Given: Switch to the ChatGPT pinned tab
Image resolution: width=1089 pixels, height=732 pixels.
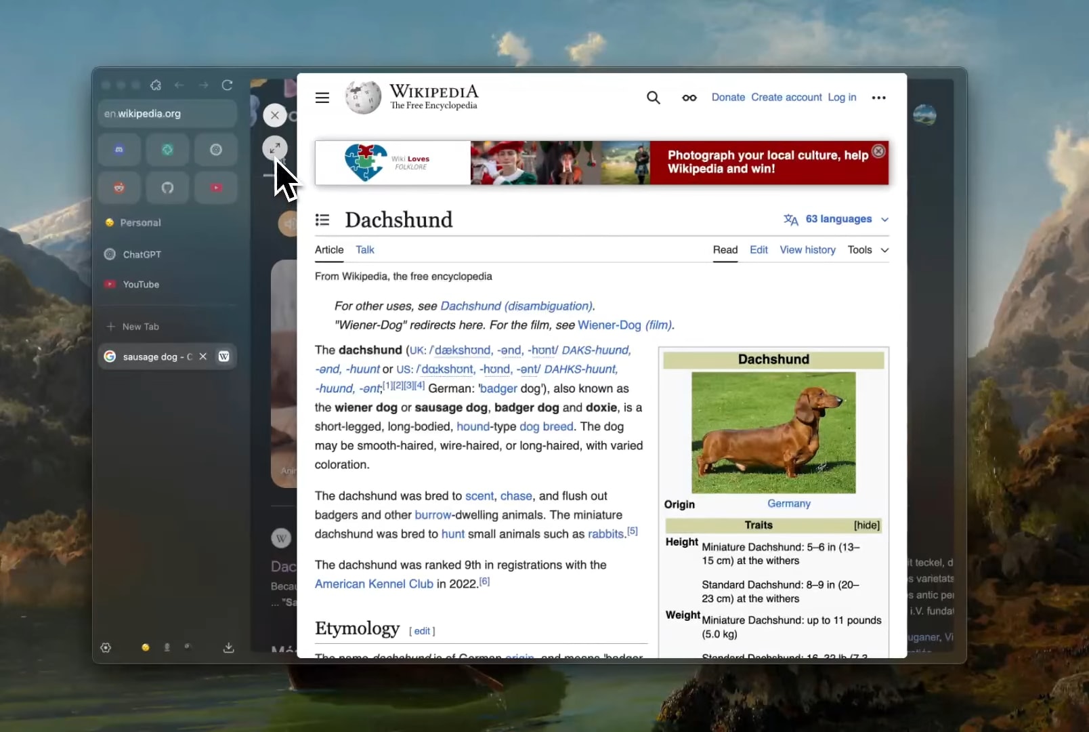Looking at the screenshot, I should 167,255.
